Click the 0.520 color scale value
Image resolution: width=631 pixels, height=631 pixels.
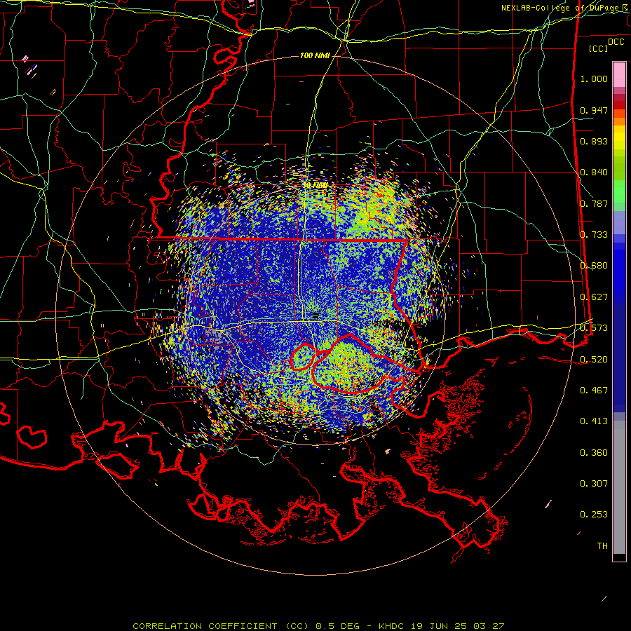594,360
